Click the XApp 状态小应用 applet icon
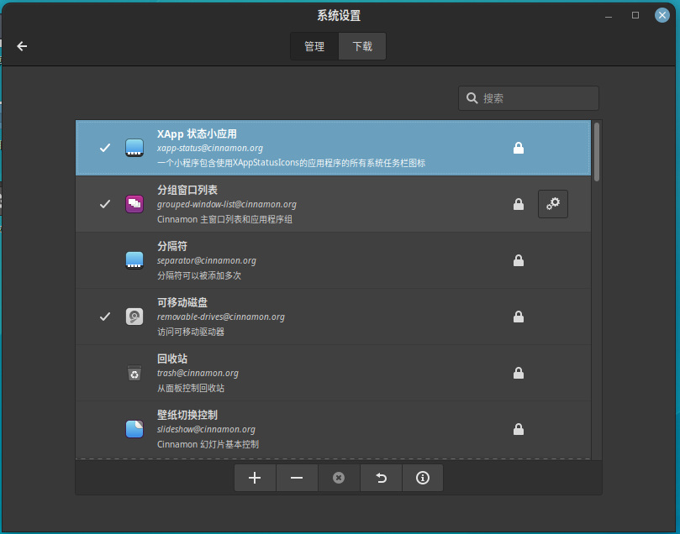 134,148
